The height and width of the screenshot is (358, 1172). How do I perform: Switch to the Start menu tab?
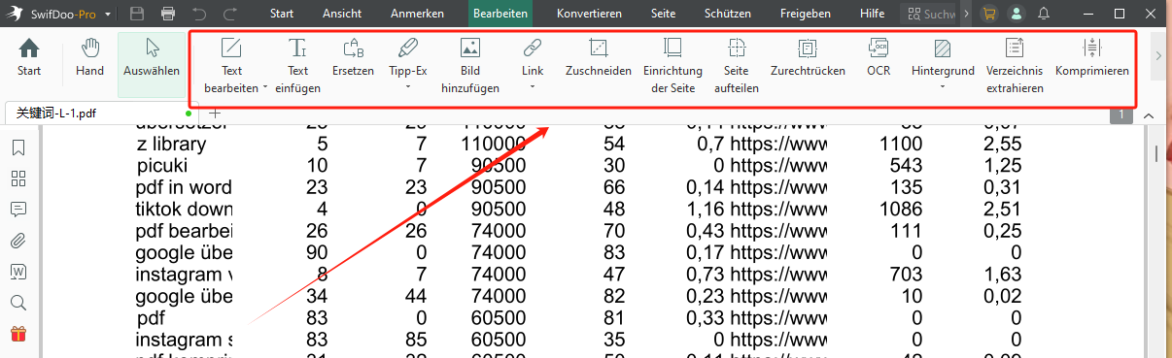(282, 14)
